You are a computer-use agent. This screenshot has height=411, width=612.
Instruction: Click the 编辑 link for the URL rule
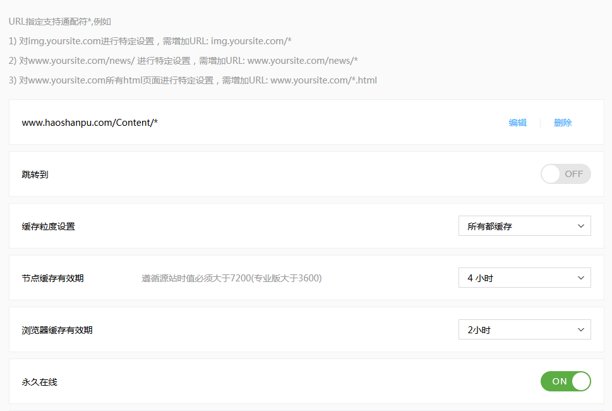click(x=517, y=123)
